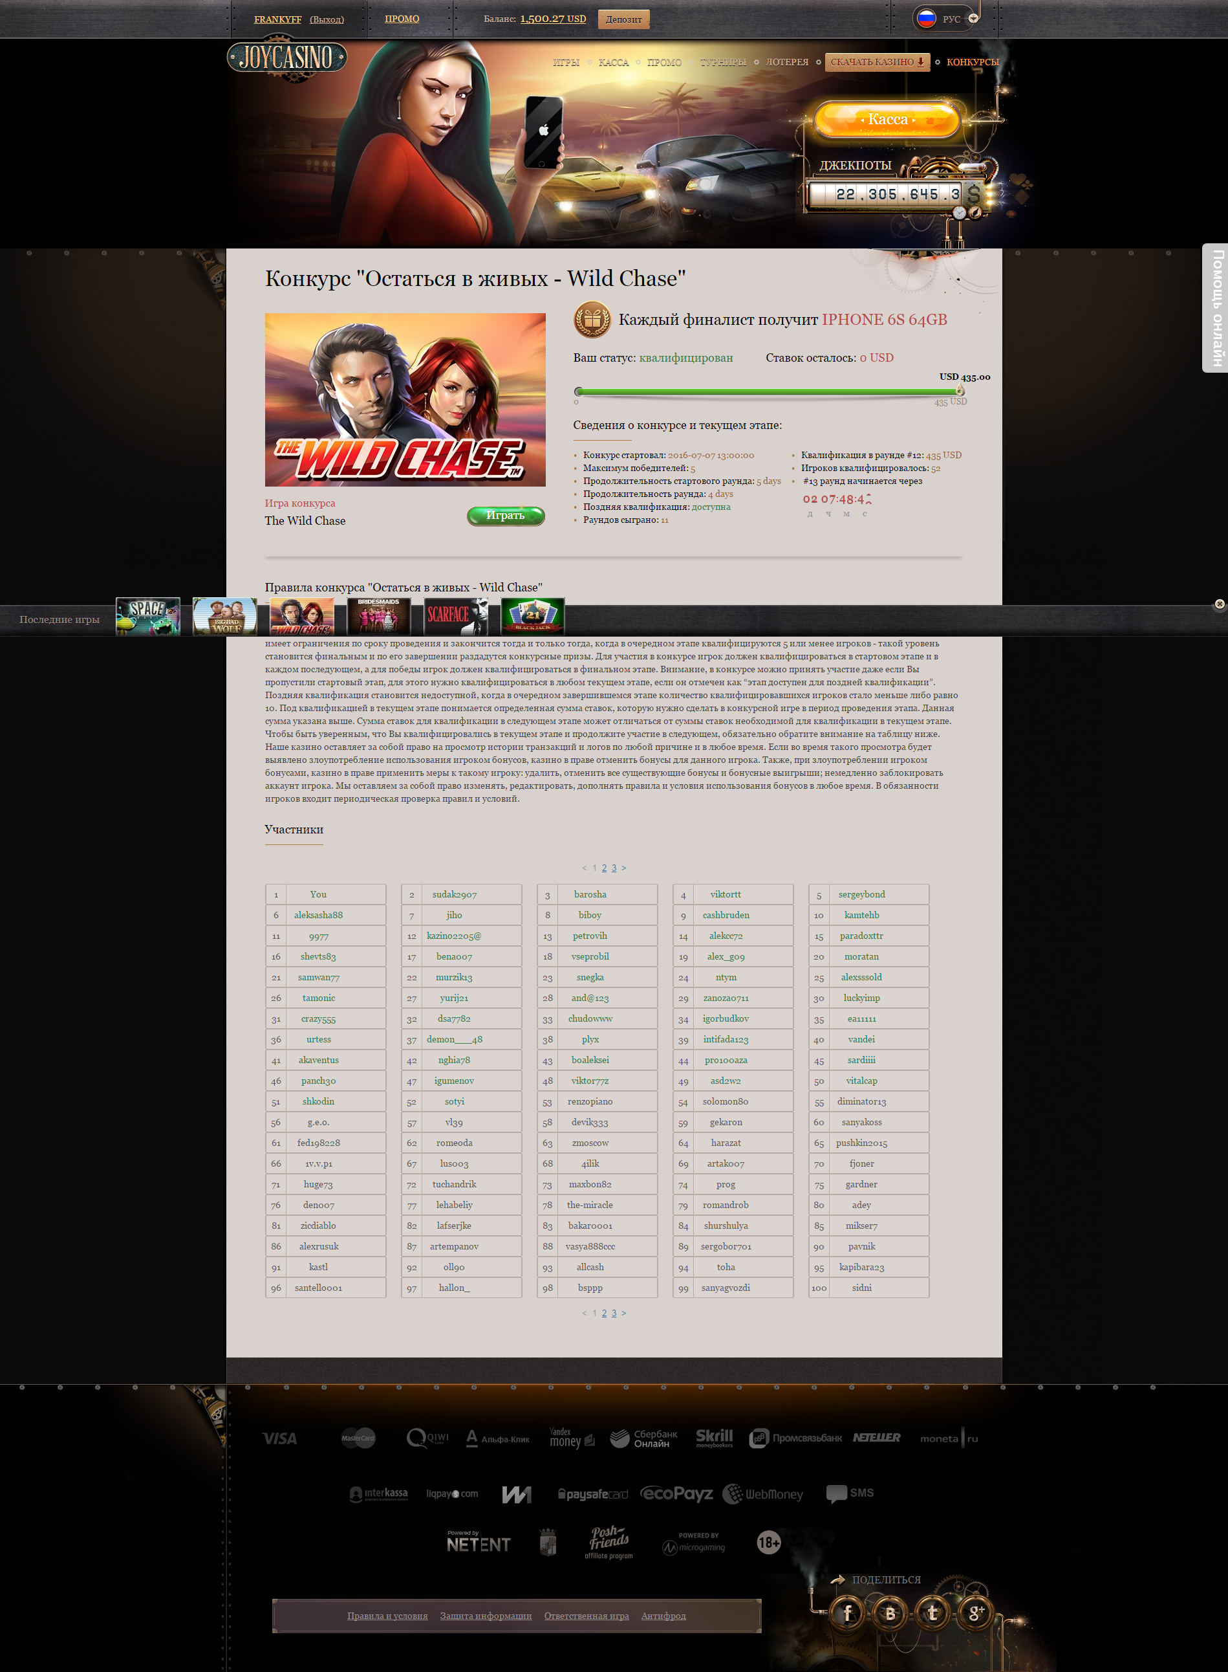Open the FRANKYFF profile link
The image size is (1228, 1672).
pos(277,19)
